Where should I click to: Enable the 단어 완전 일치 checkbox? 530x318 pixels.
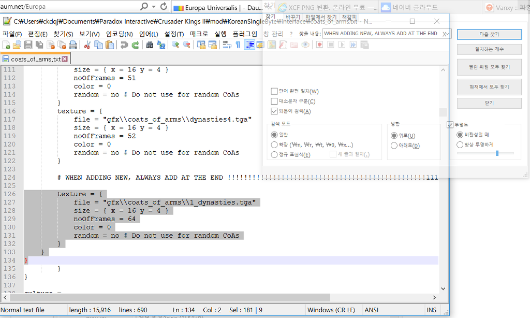tap(274, 91)
